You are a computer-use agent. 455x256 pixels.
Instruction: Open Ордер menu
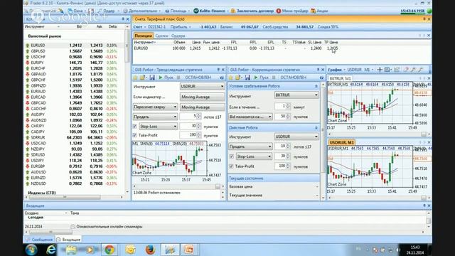pyautogui.click(x=109, y=11)
